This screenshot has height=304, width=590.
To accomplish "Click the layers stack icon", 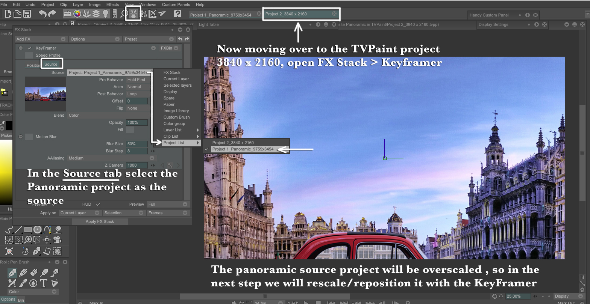I will point(96,14).
